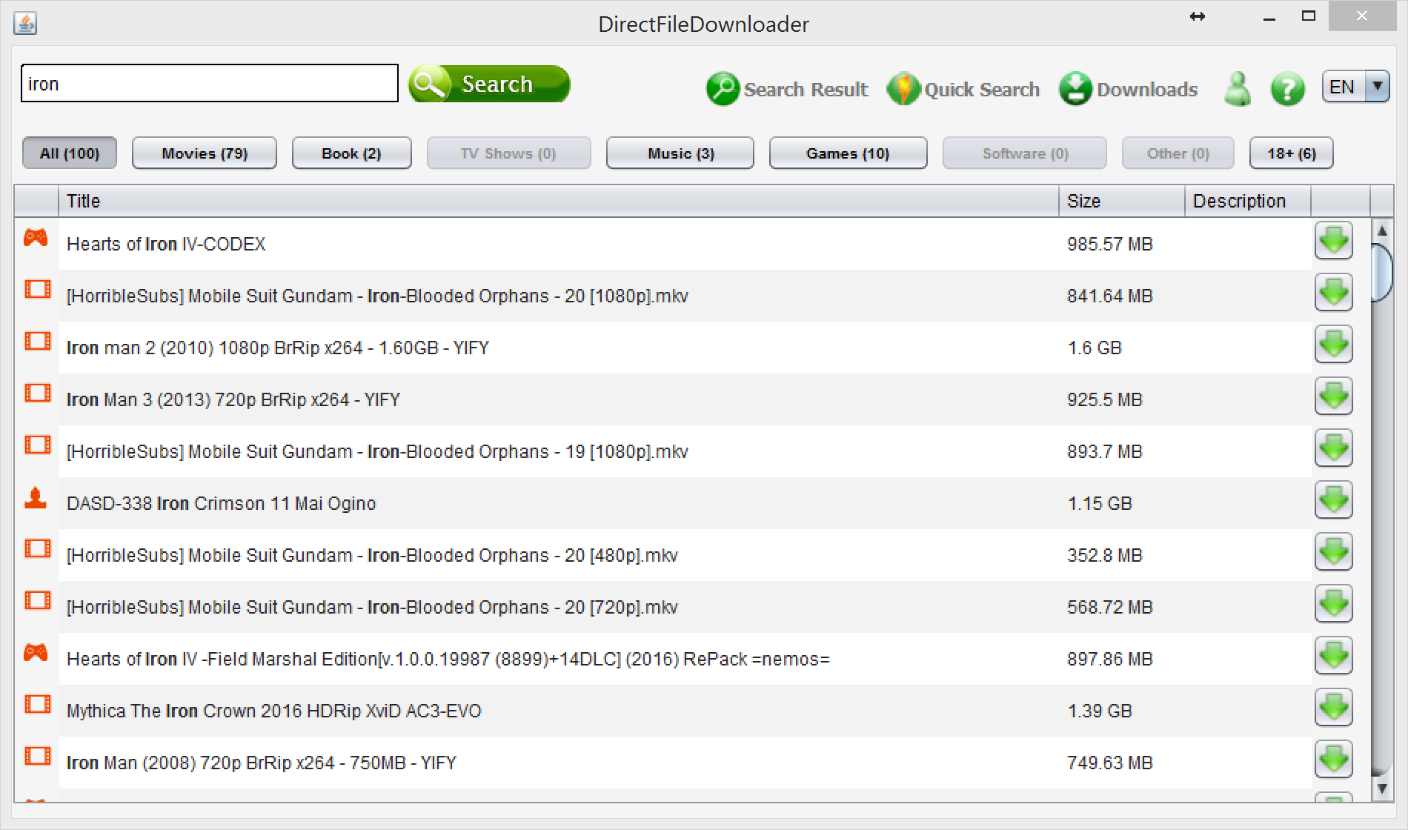
Task: Click game icon of Field Marshal Edition row
Action: pos(36,653)
